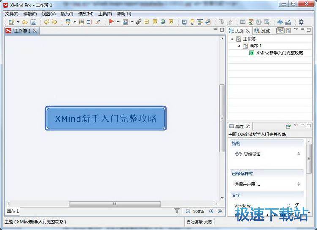This screenshot has width=317, height=230.
Task: Insert an image from toolbar
Action: click(125, 22)
